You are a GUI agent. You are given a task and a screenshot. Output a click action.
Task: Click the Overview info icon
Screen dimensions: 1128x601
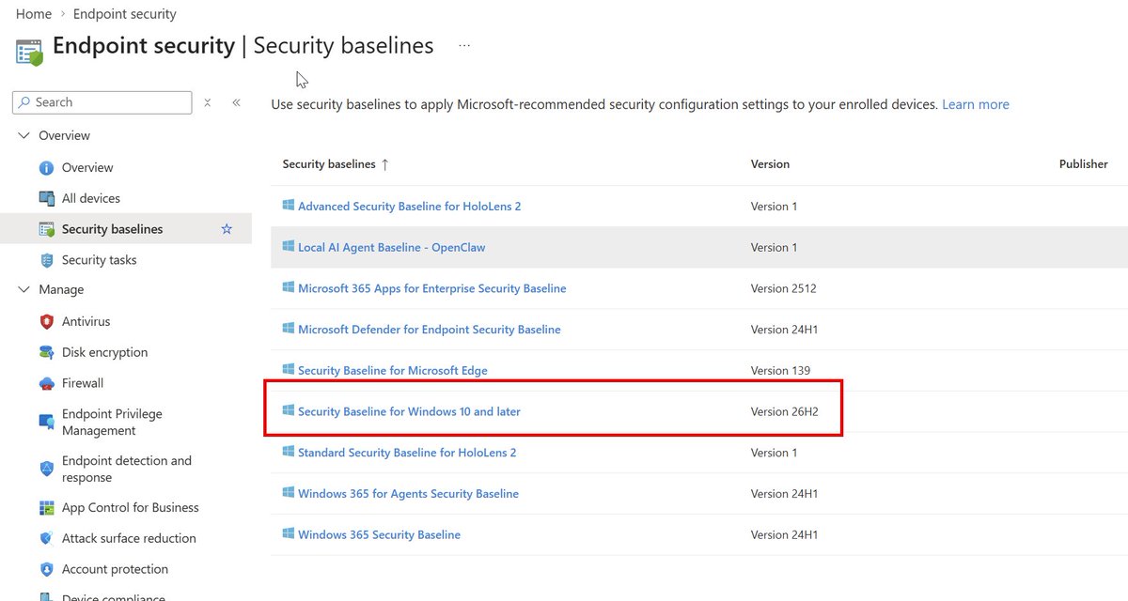coord(47,168)
